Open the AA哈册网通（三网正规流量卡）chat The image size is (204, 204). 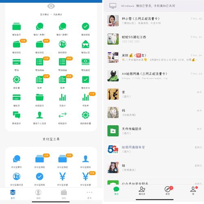[x=154, y=76]
